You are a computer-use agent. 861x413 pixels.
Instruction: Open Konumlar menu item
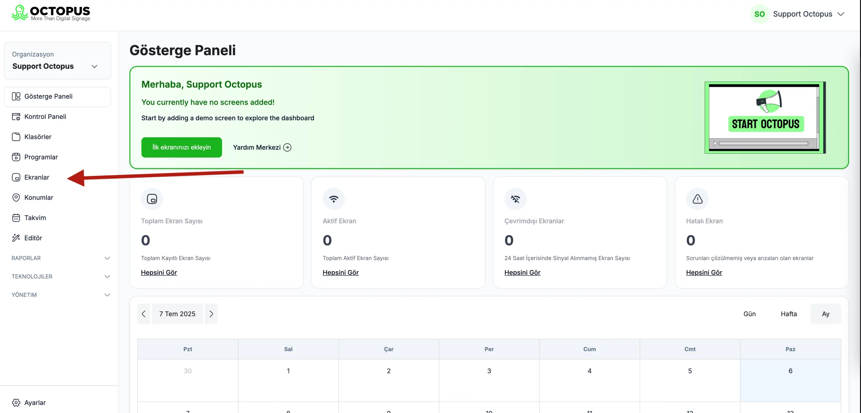point(58,197)
